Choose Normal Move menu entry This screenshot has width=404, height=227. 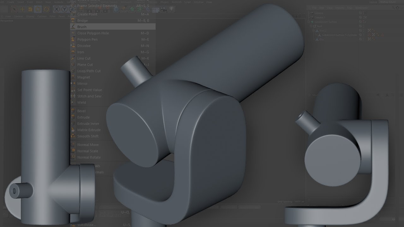pyautogui.click(x=88, y=145)
